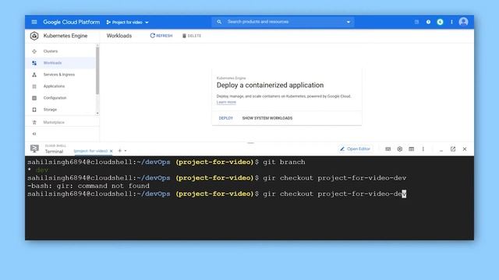The width and height of the screenshot is (499, 280).
Task: Open Services & Ingress in sidebar
Action: tap(61, 75)
